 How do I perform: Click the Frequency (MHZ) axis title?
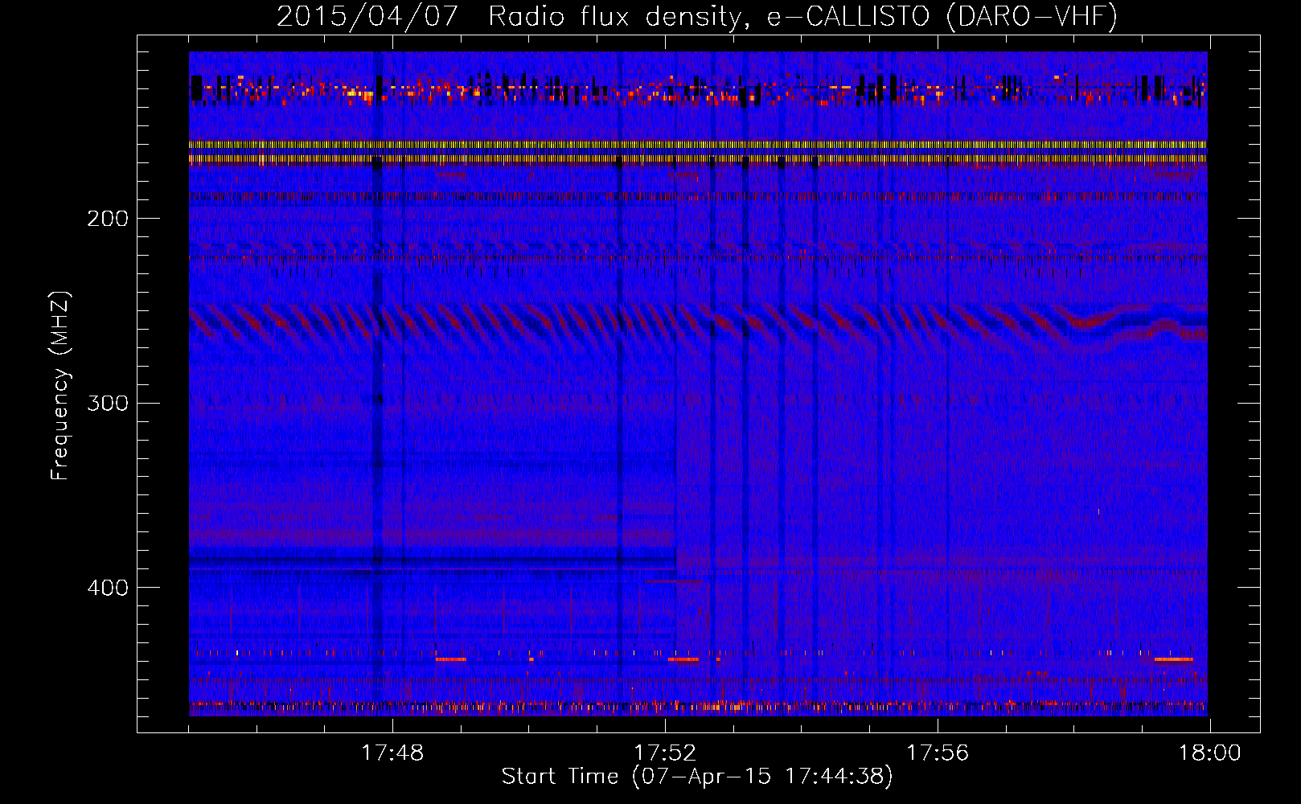click(60, 386)
